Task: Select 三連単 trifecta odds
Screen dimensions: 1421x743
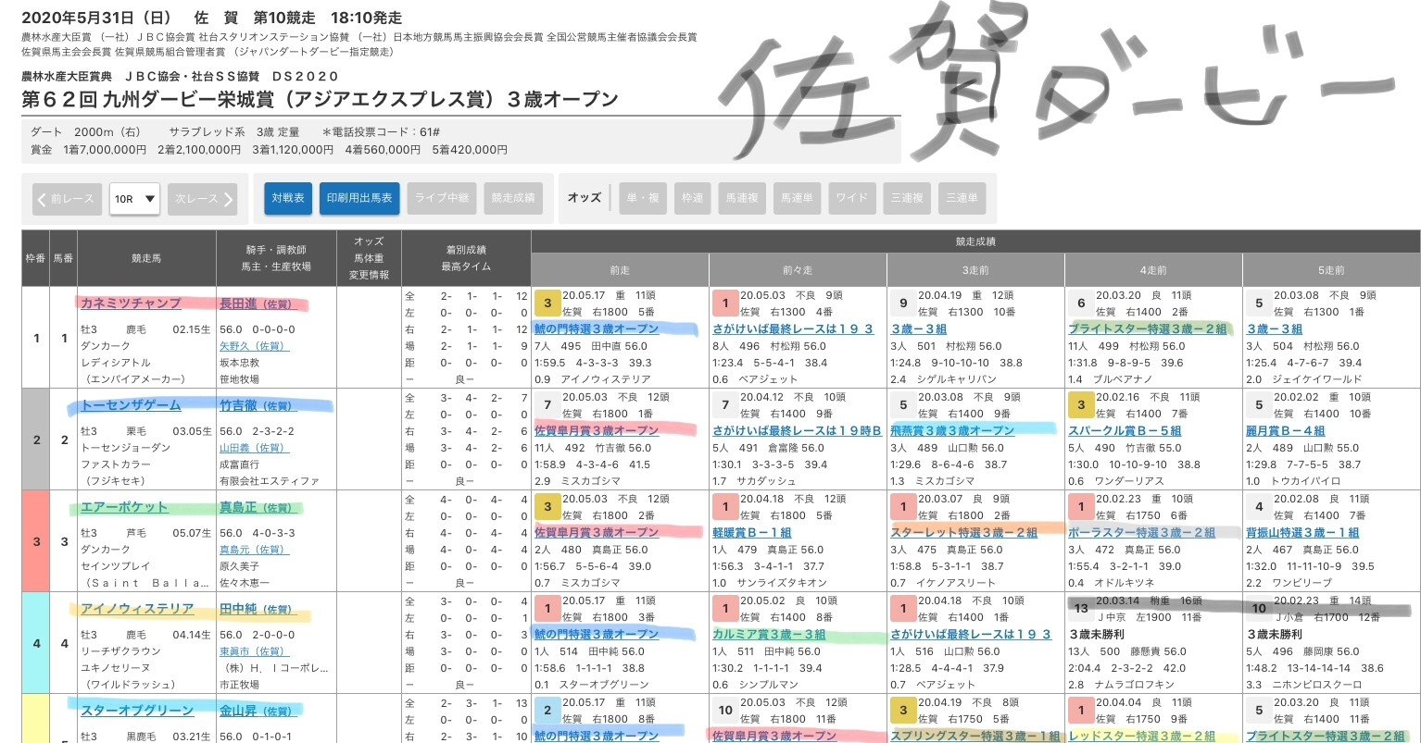Action: 962,198
